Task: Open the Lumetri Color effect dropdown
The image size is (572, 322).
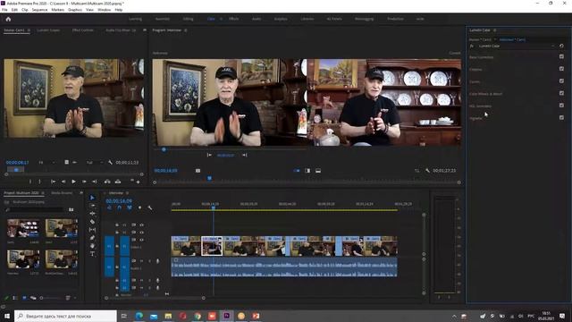Action: click(x=553, y=46)
